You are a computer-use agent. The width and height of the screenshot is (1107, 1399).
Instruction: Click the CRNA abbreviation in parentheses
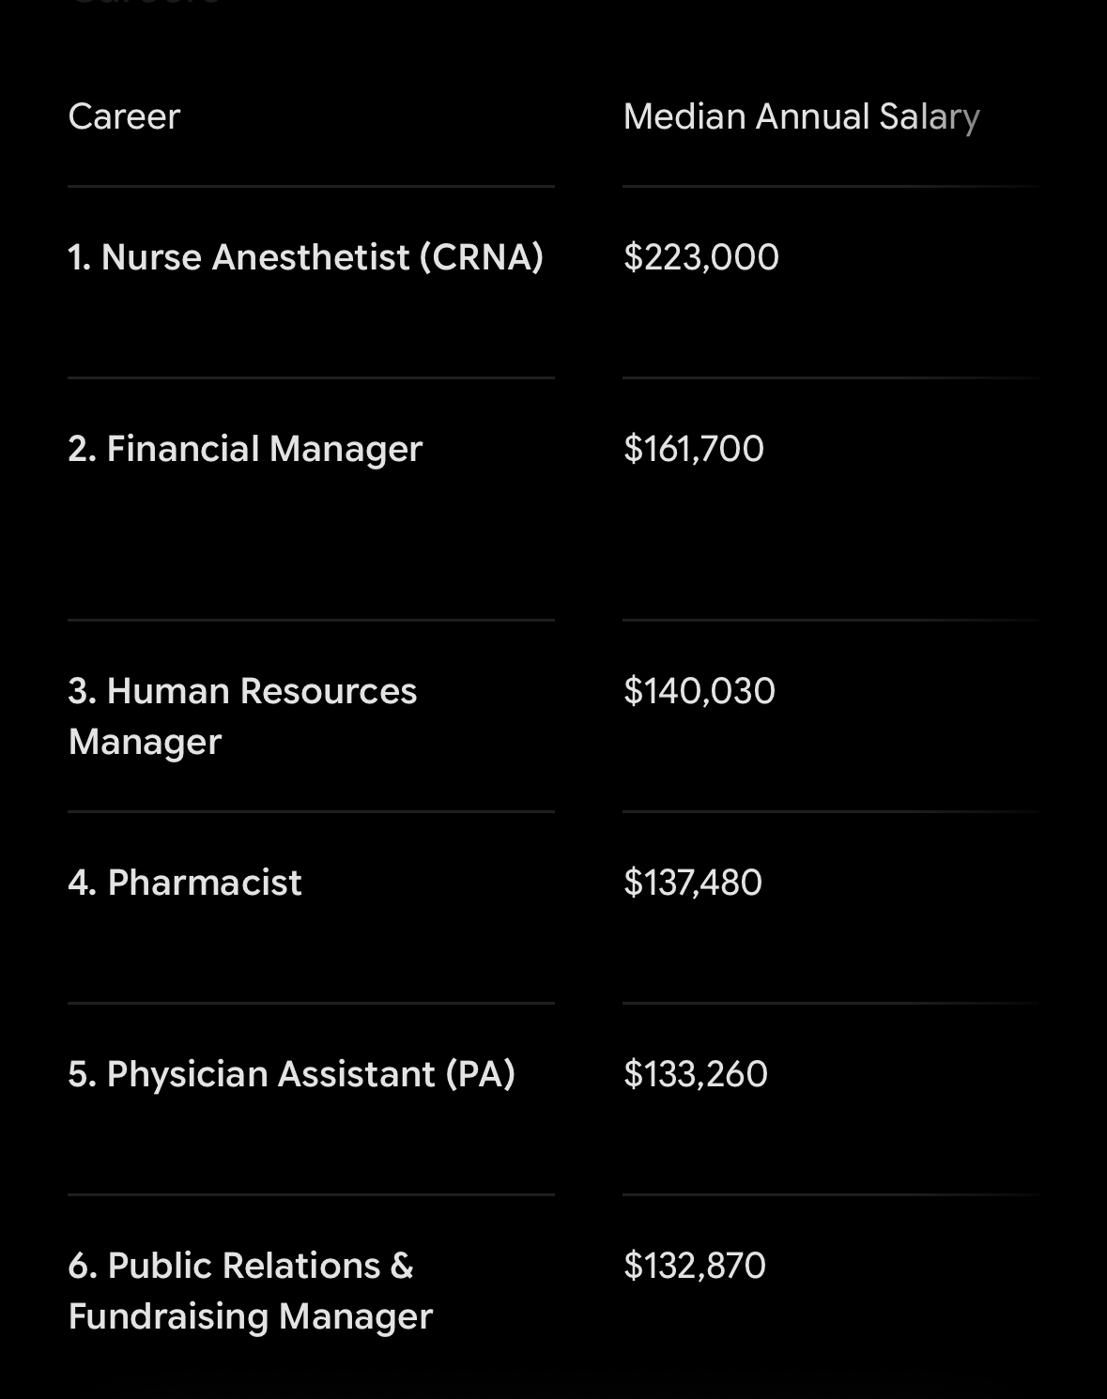482,257
